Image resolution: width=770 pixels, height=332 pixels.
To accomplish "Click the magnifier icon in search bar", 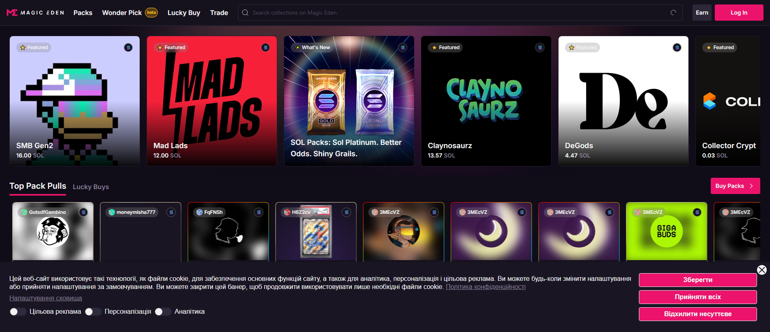I will coord(245,13).
